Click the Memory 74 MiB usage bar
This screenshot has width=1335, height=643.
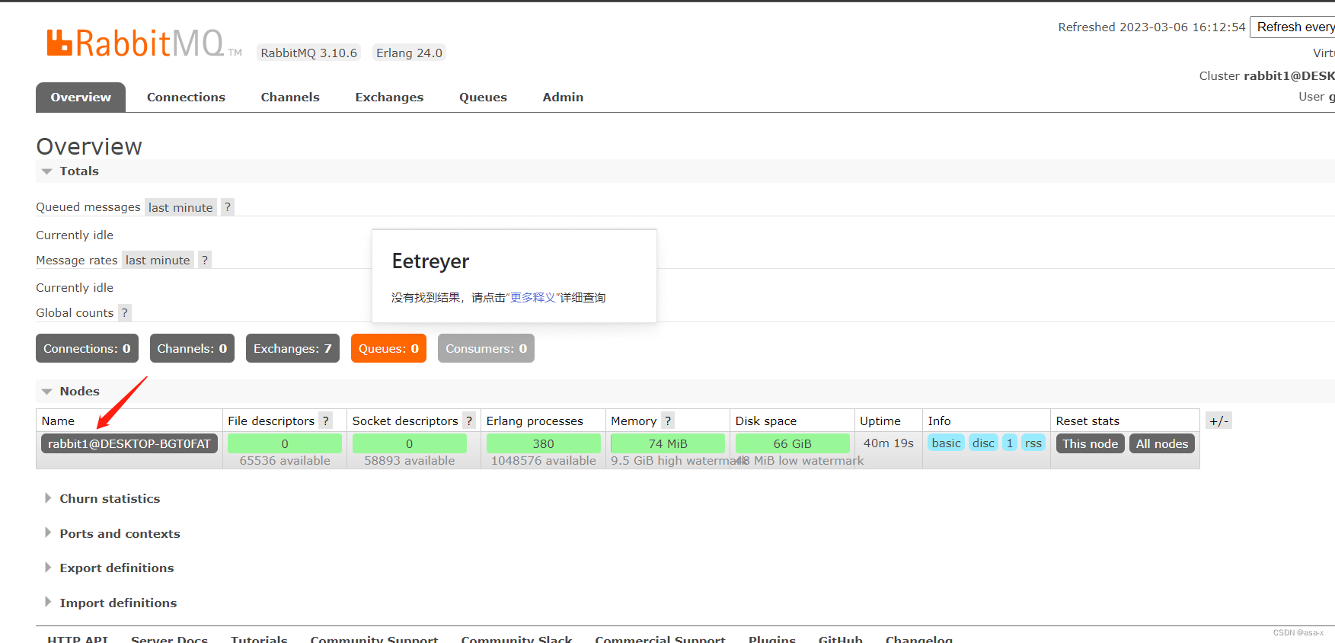point(668,443)
